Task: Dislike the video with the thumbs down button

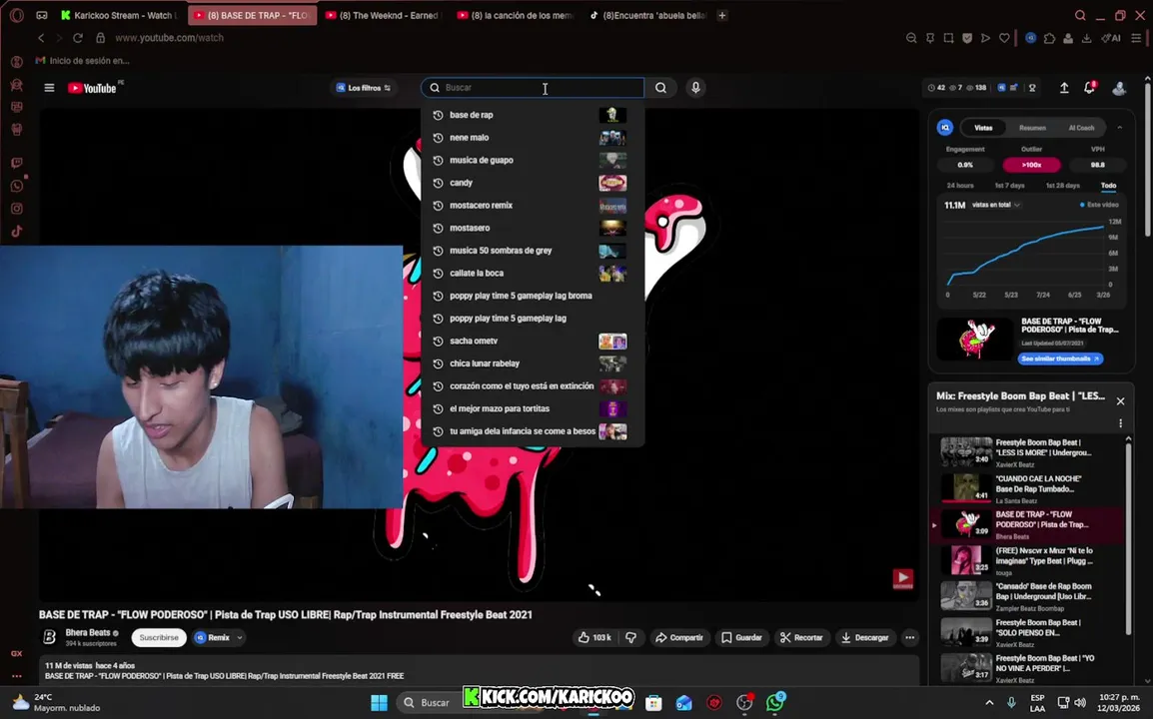Action: [630, 637]
